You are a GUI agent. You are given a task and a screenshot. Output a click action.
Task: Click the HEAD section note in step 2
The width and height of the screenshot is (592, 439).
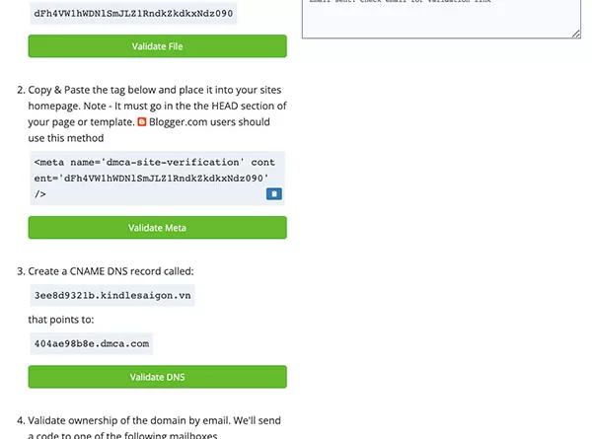185,107
